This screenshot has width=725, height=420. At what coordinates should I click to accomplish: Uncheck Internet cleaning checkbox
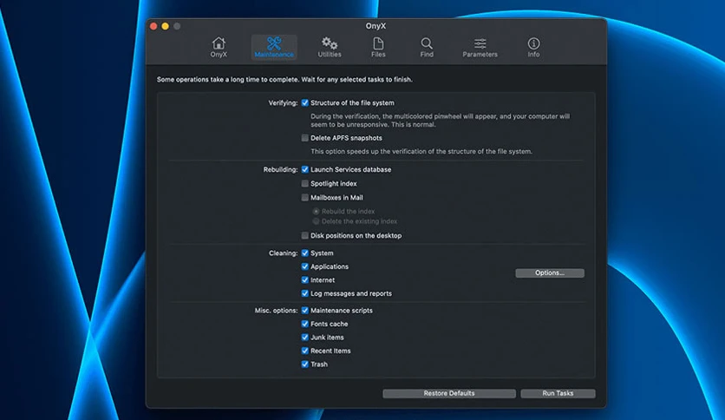point(304,279)
